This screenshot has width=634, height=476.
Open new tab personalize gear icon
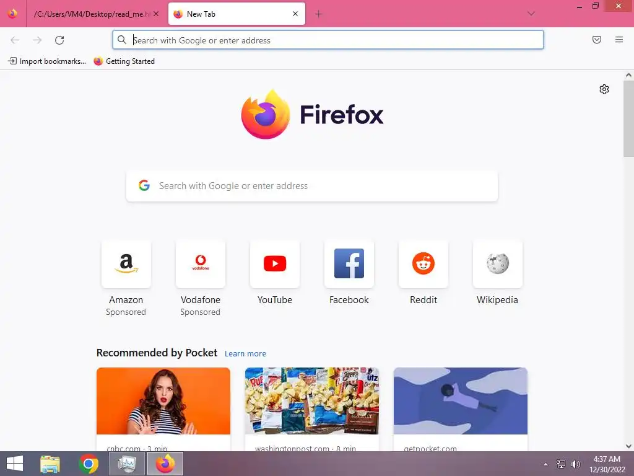tap(604, 89)
